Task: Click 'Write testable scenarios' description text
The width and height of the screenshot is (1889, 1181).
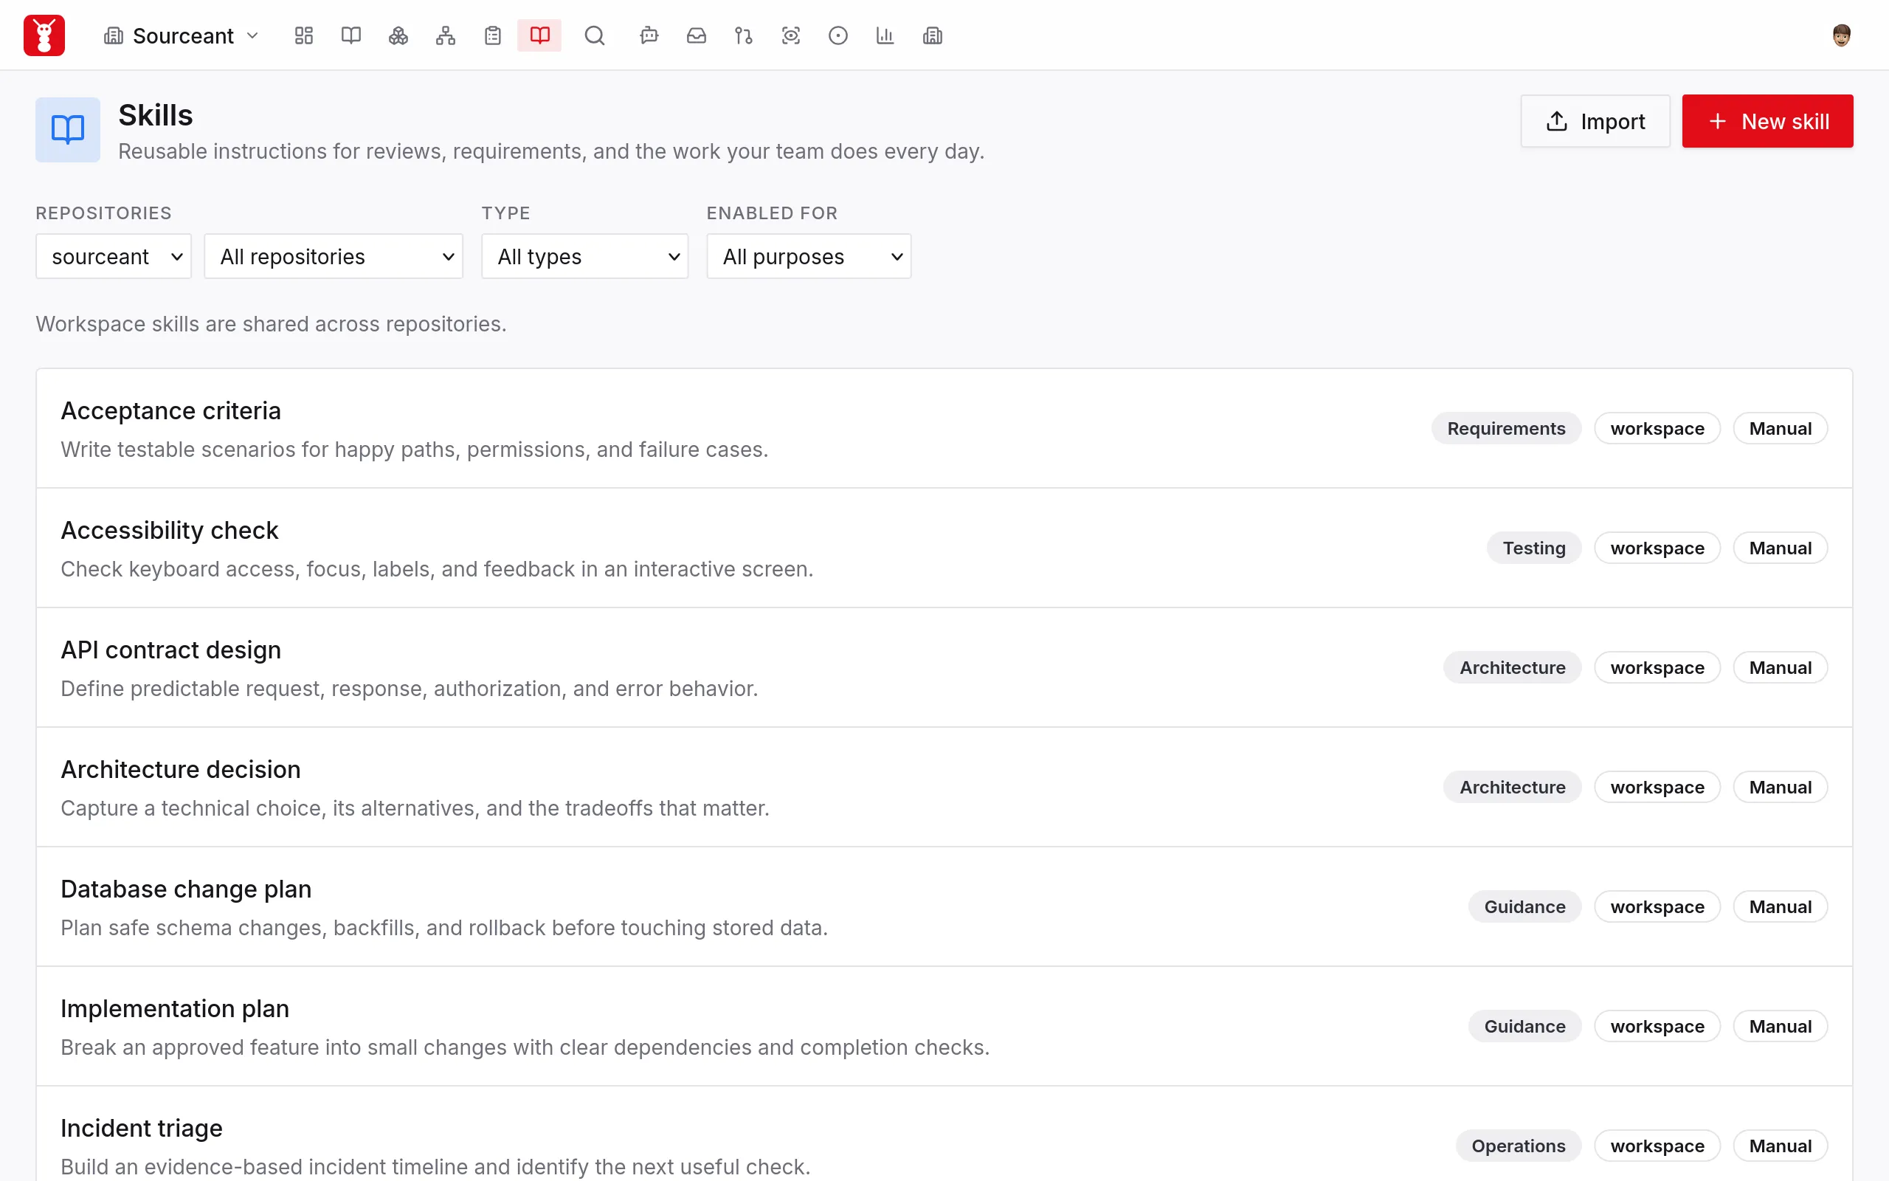Action: click(x=415, y=449)
